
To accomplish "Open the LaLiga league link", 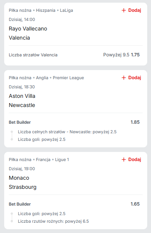I will click(66, 10).
